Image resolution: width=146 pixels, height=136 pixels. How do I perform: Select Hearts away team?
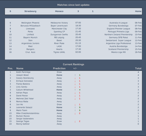tap(59, 49)
